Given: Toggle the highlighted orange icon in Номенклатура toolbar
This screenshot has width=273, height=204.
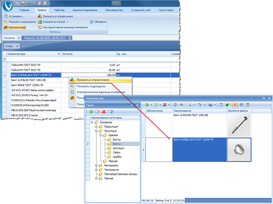Looking at the screenshot, I should point(235,104).
